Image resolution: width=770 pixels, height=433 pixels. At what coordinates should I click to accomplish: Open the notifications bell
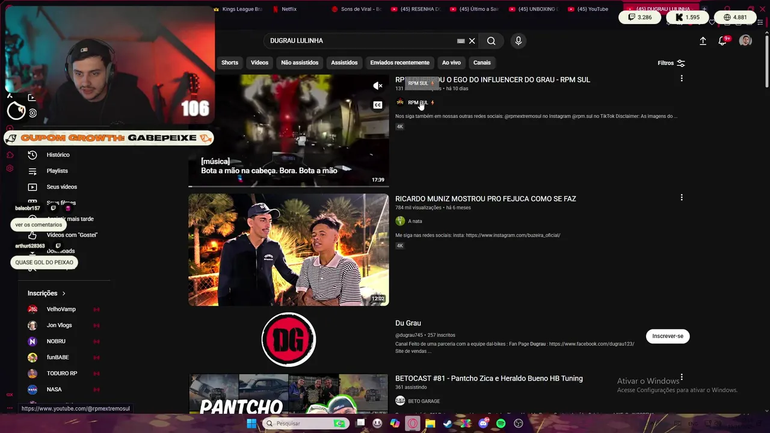(722, 41)
